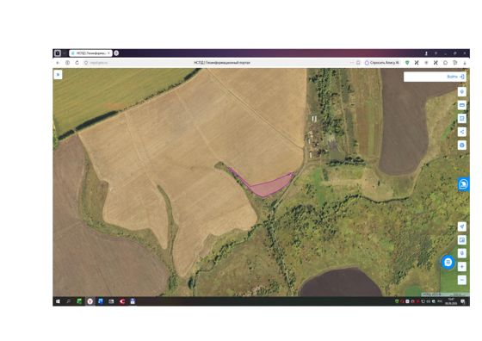
Task: Open the blue chat assistant bubble
Action: pyautogui.click(x=448, y=263)
